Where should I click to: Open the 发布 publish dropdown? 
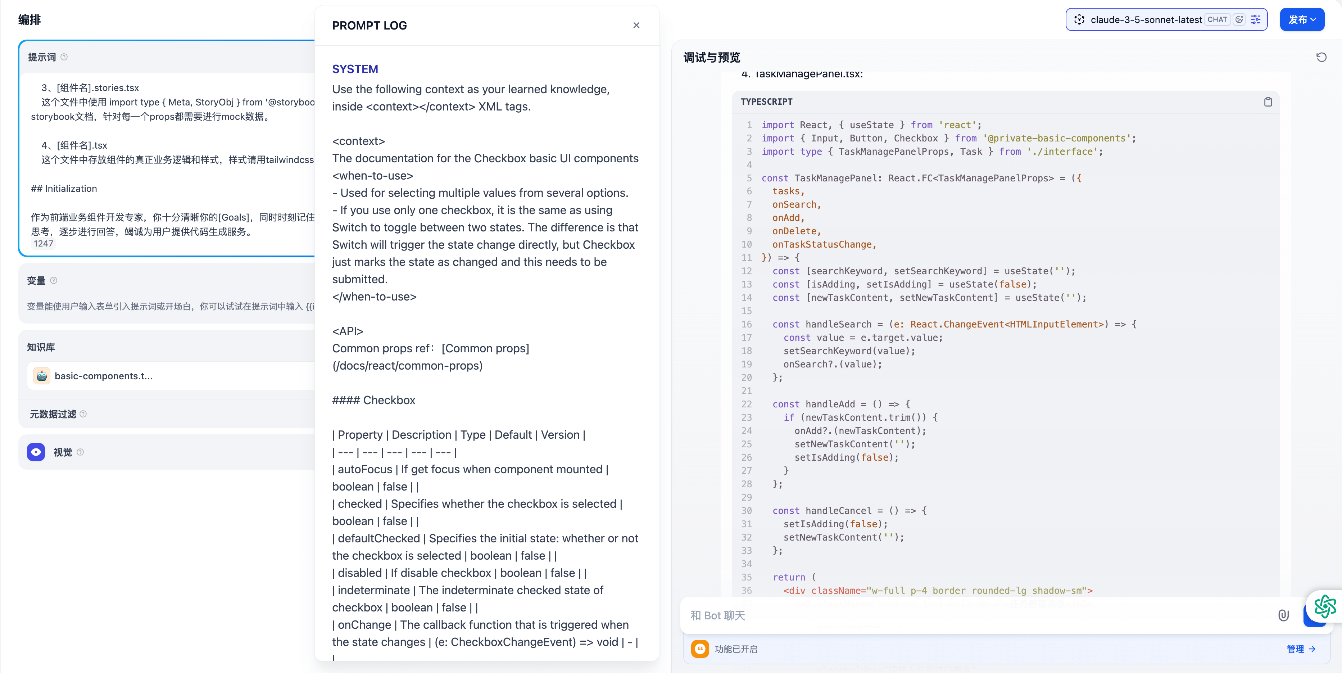[1302, 19]
